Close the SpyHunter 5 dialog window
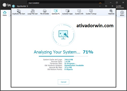The image size is (127, 91). (113, 6)
